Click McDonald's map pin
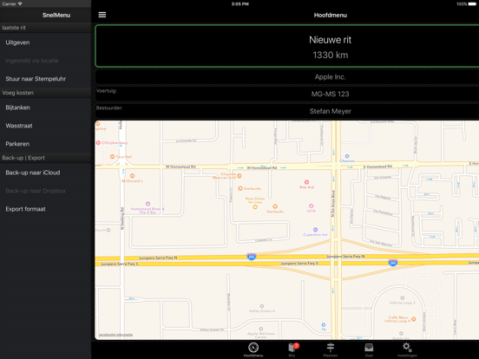The height and width of the screenshot is (359, 479). (132, 176)
